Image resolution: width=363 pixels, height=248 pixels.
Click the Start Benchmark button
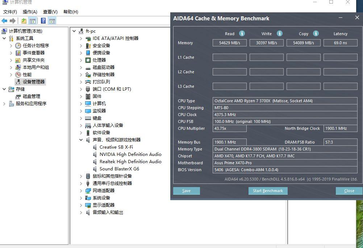coord(268,191)
